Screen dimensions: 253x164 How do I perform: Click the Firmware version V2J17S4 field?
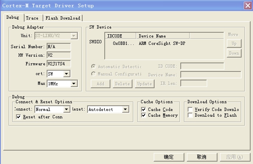pyautogui.click(x=58, y=64)
